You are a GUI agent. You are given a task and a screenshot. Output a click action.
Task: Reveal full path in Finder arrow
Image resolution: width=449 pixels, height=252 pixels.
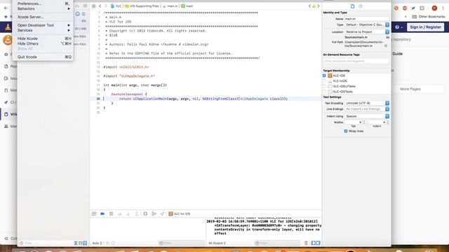pos(386,45)
